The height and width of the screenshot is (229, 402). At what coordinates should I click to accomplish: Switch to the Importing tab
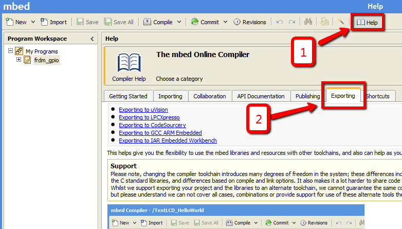[170, 96]
